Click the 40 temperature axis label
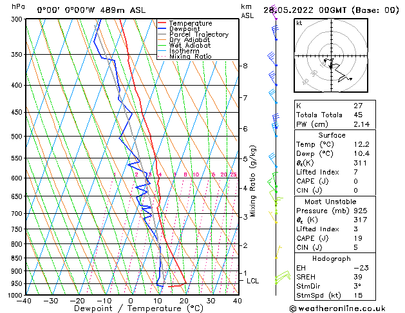Viewport: 405px width, 313px height. pyautogui.click(x=237, y=301)
